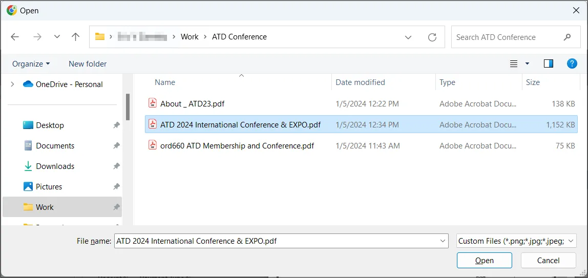
Task: Open the recent locations chevron
Action: [57, 37]
